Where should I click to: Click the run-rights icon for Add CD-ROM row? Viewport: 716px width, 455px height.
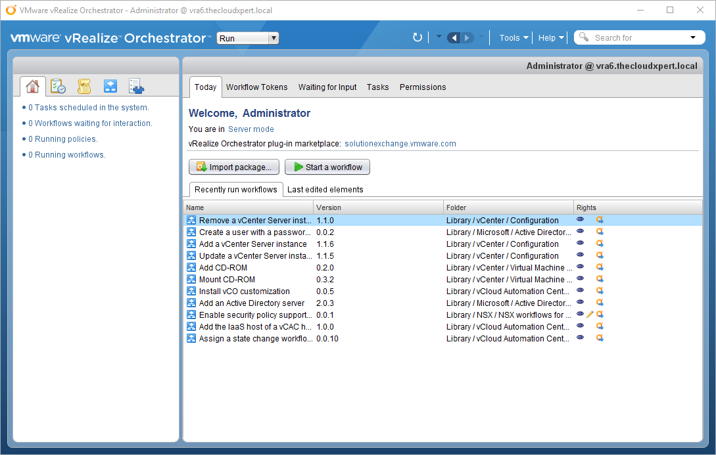pyautogui.click(x=600, y=267)
